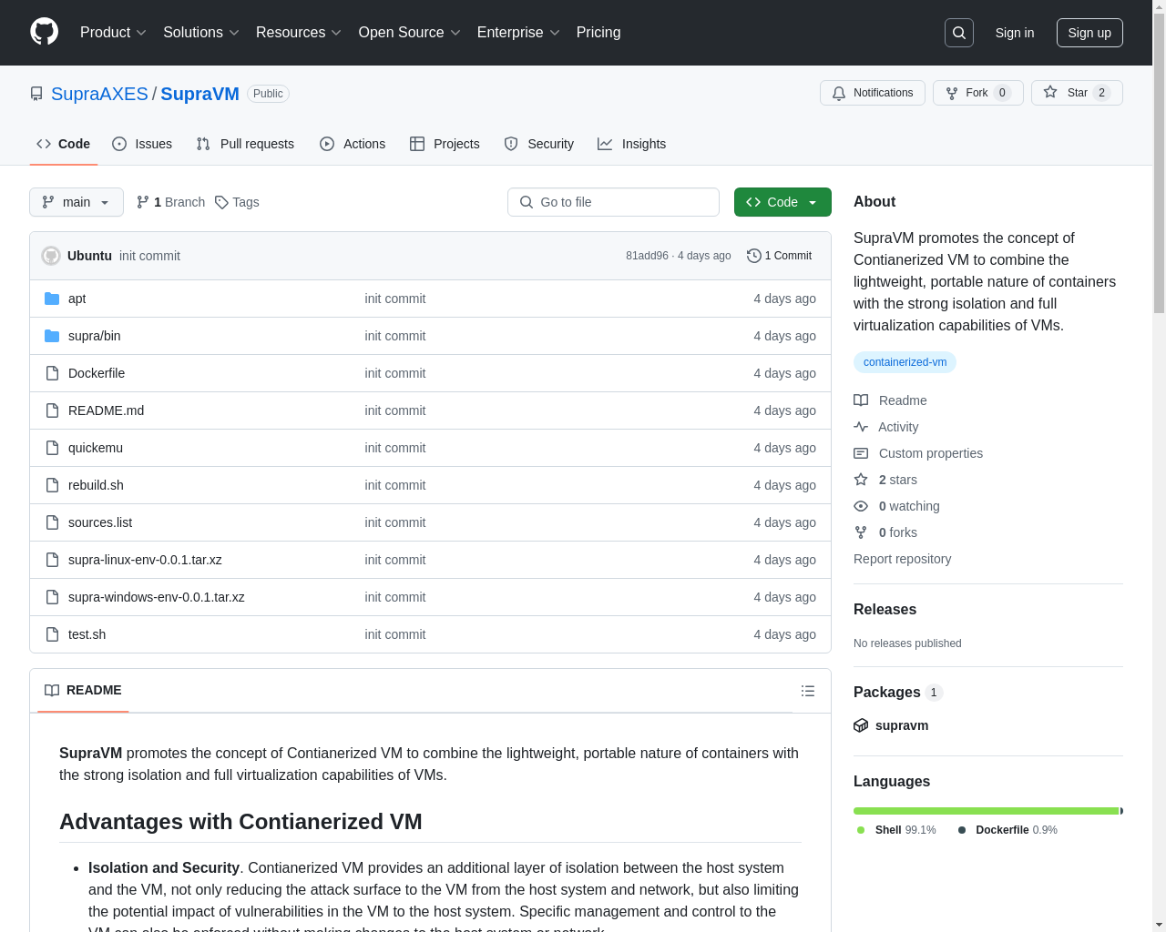Screen dimensions: 1166x932
Task: Click the Pricing link
Action: [x=598, y=33]
